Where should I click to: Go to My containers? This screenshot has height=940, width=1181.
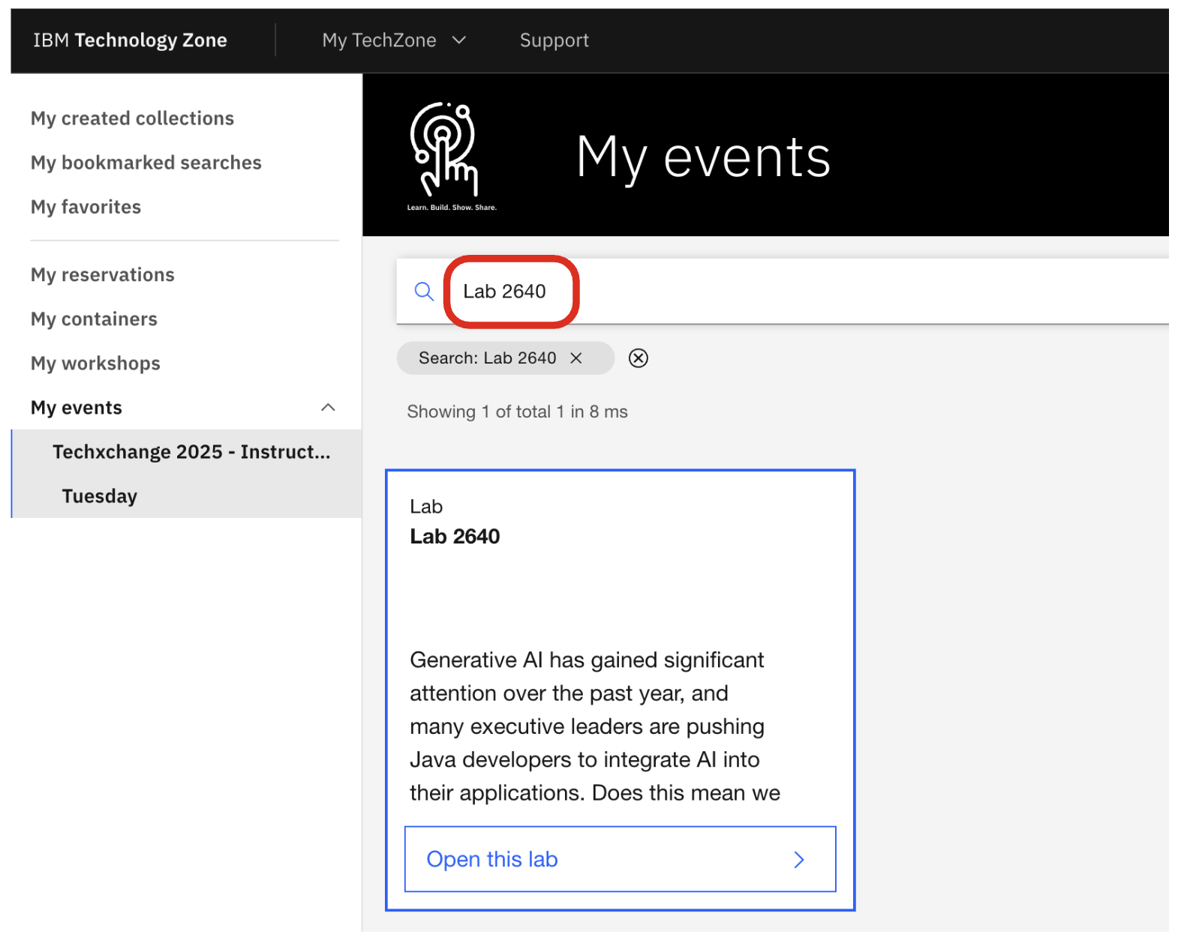click(94, 319)
